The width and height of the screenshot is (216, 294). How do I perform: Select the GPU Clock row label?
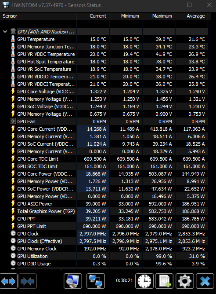pos(28,234)
